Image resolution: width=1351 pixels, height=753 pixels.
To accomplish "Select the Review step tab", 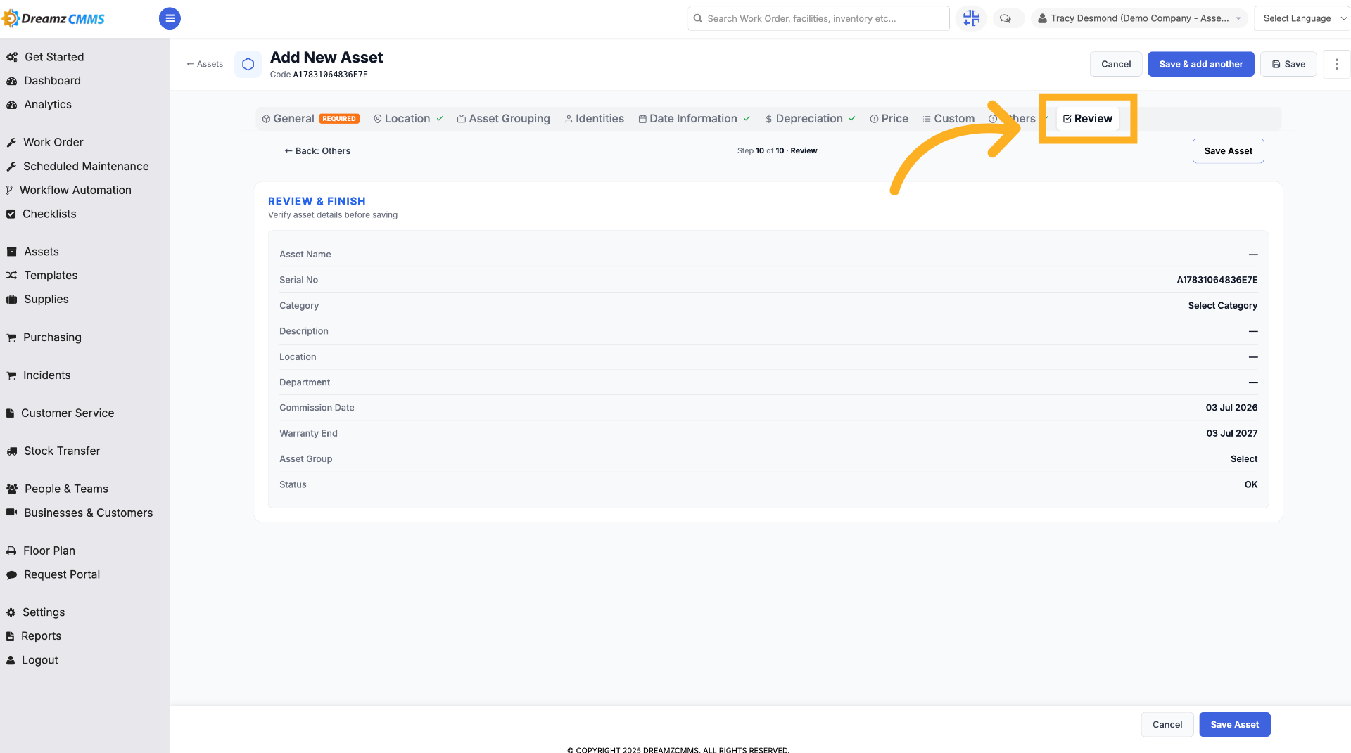I will pyautogui.click(x=1088, y=119).
